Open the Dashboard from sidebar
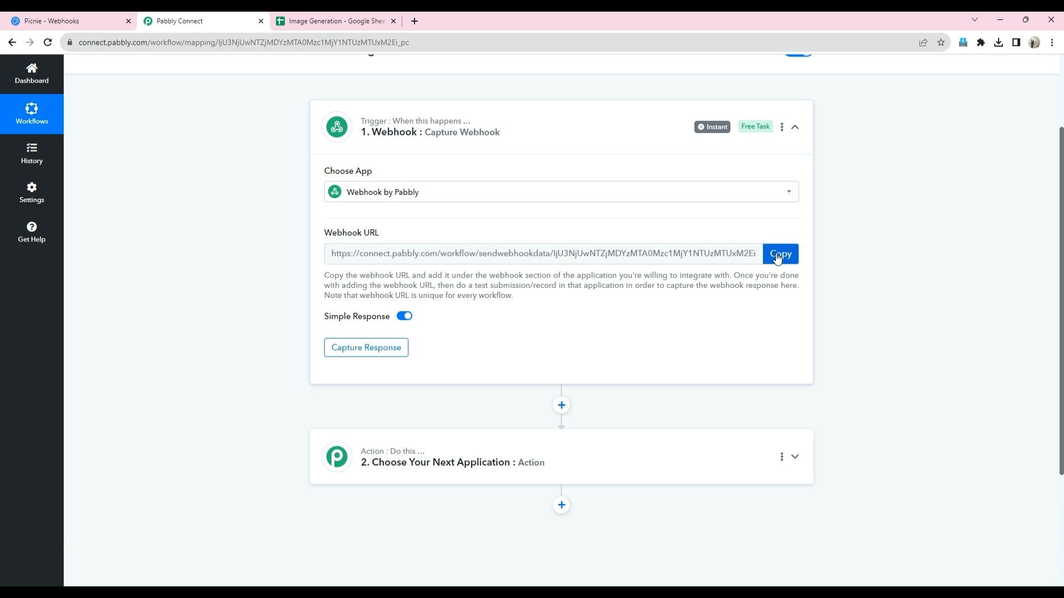The height and width of the screenshot is (598, 1064). pyautogui.click(x=32, y=74)
